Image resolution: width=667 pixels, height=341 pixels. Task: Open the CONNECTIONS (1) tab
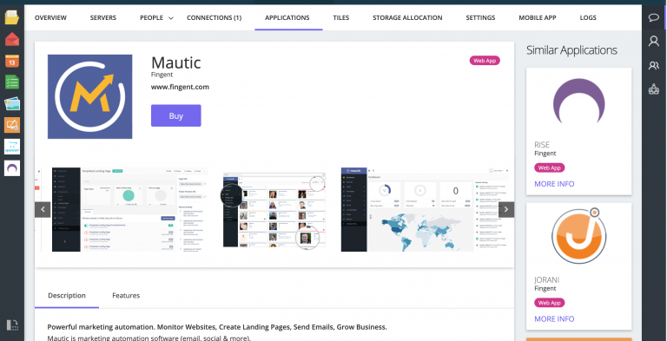click(214, 18)
